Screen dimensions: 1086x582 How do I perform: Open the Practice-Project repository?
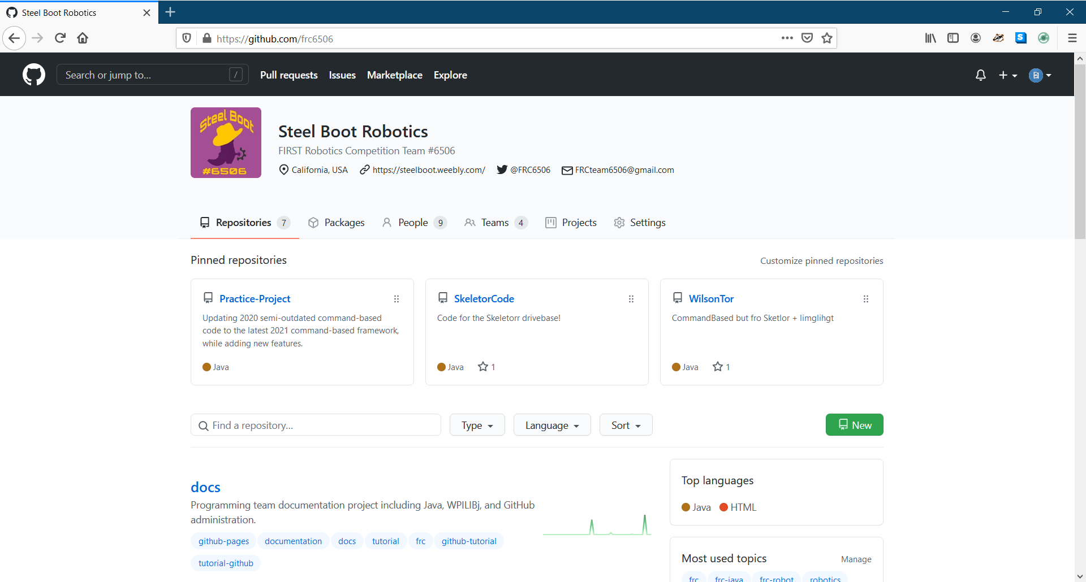pos(255,298)
